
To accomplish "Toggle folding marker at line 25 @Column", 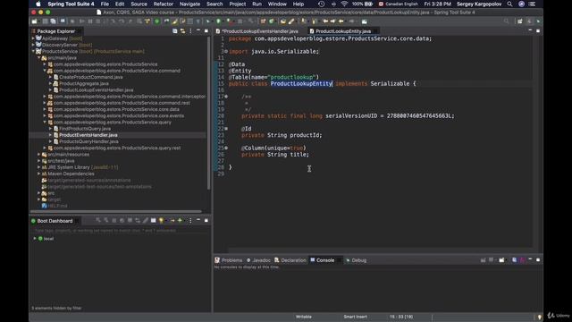I will [226, 148].
